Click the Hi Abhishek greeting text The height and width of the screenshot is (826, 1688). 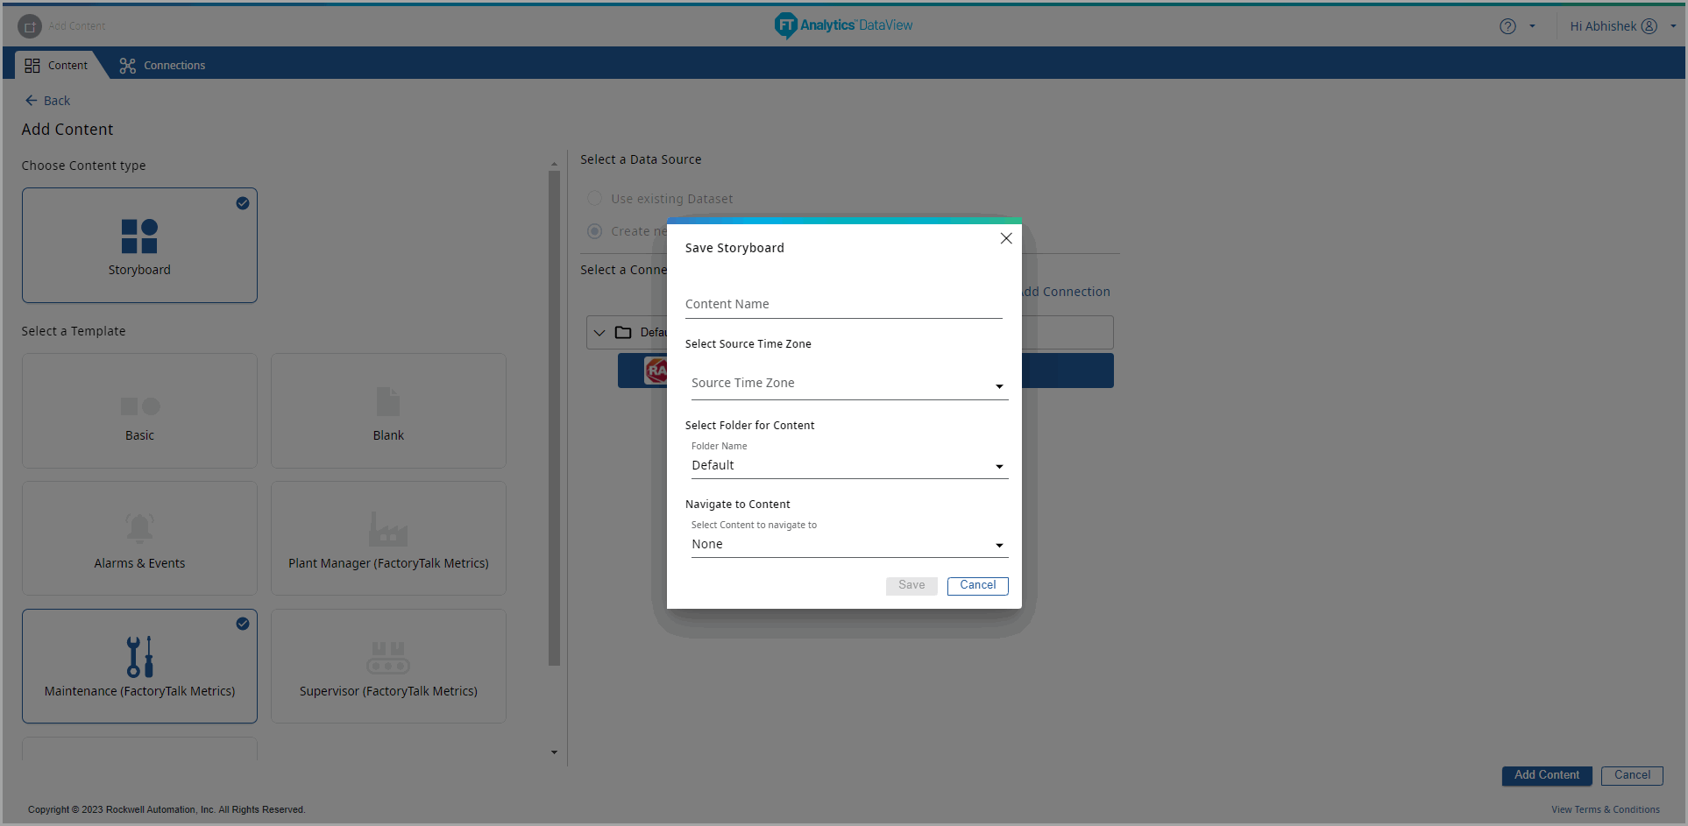point(1603,26)
